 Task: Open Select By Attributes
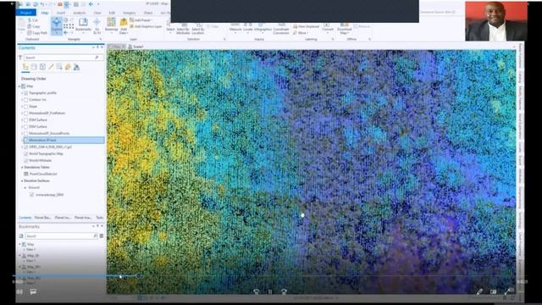[x=183, y=29]
